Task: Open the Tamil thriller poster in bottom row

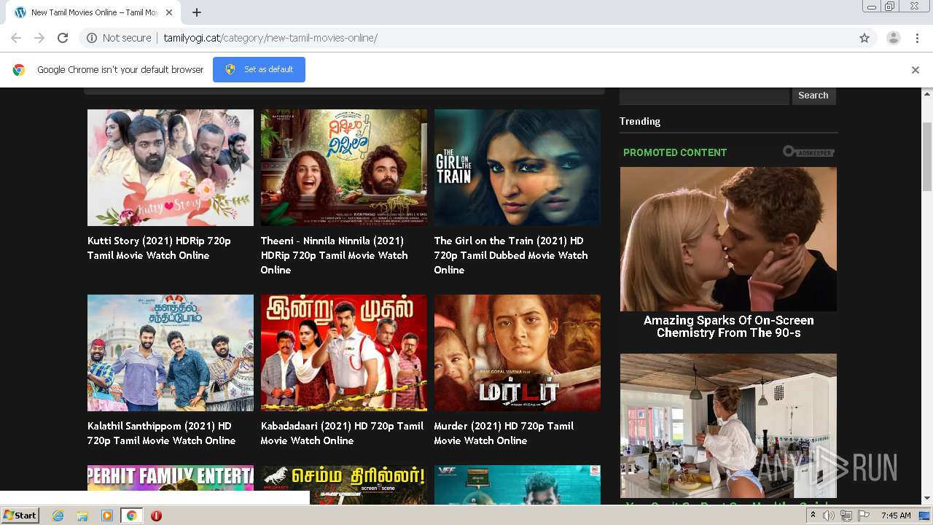Action: click(344, 485)
